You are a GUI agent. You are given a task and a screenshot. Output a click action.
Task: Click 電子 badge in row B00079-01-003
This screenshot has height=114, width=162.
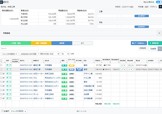(x=9, y=69)
